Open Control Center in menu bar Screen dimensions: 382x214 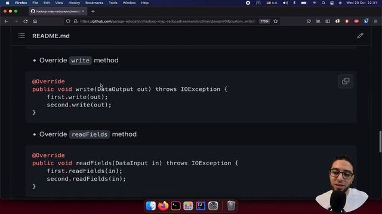coord(332,3)
